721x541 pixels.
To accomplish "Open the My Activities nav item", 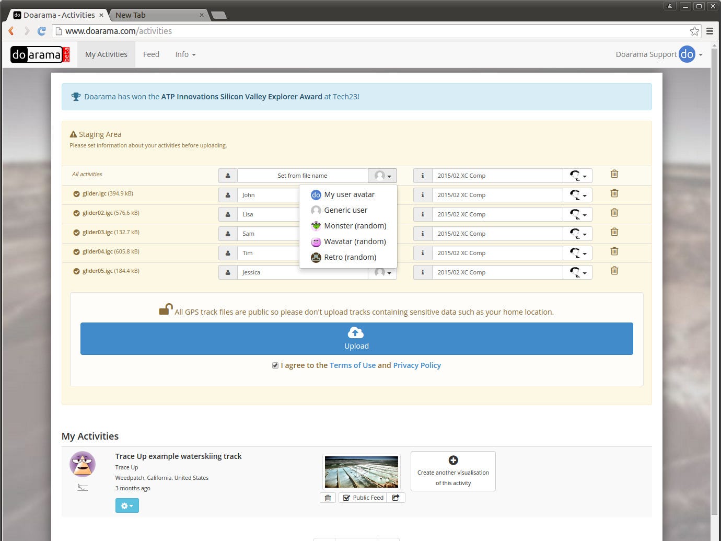I will pyautogui.click(x=106, y=54).
